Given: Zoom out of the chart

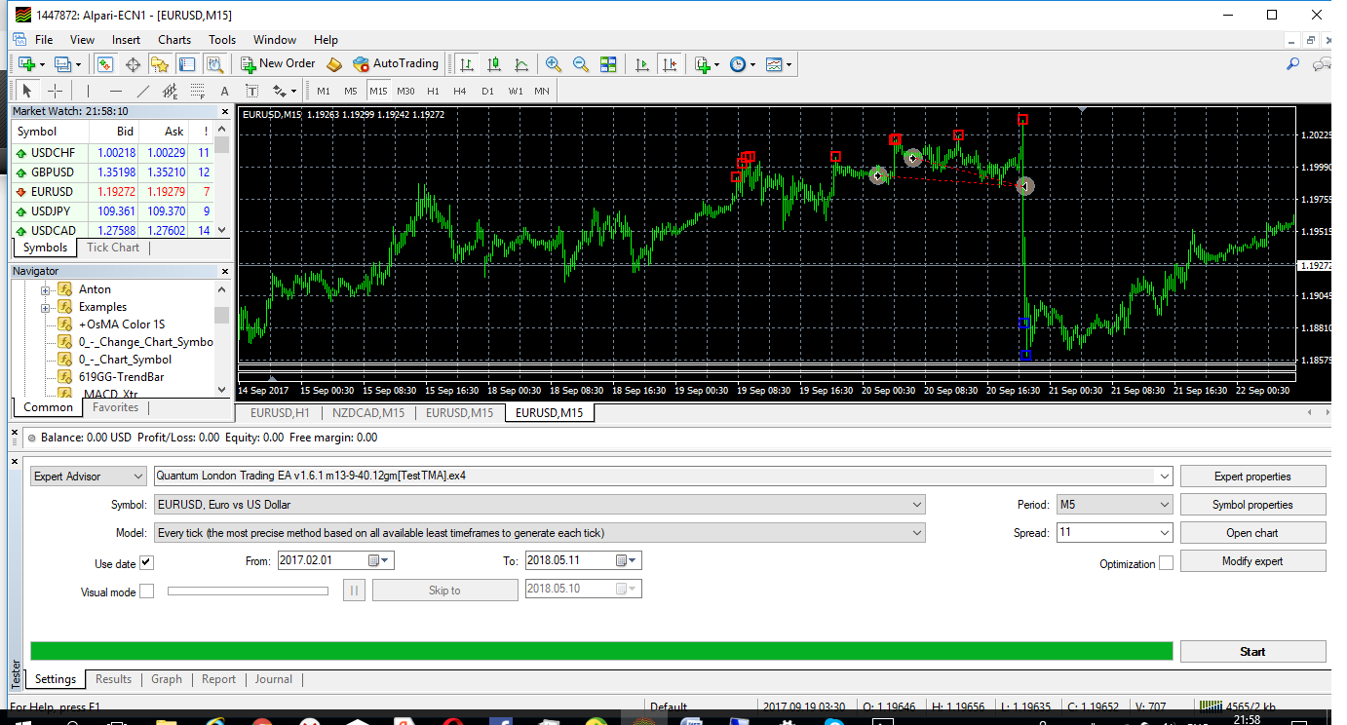Looking at the screenshot, I should [581, 64].
